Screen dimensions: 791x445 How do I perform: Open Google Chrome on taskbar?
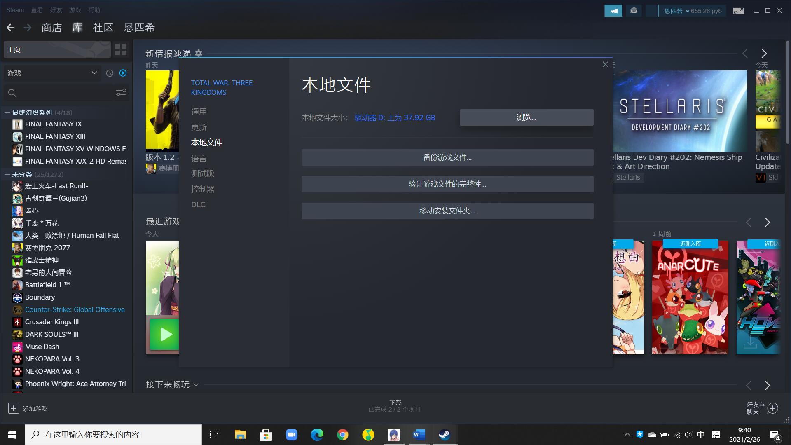342,435
